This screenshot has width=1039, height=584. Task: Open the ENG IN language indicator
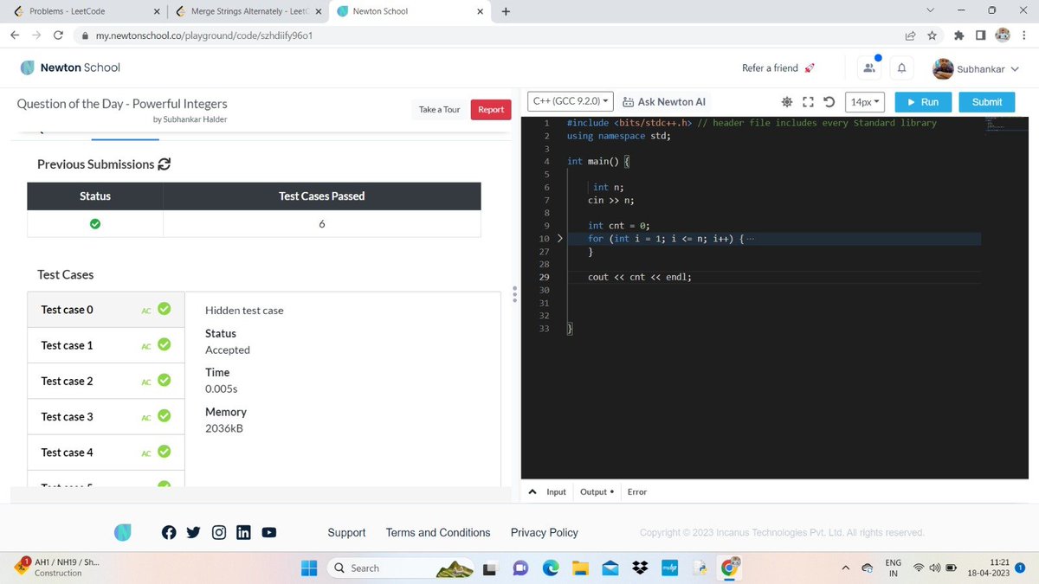893,568
